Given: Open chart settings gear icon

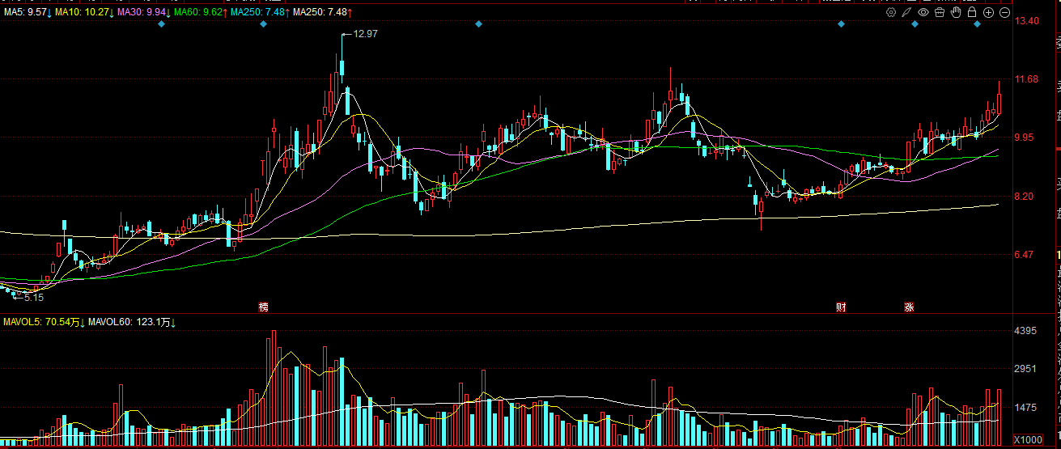Looking at the screenshot, I should [891, 13].
